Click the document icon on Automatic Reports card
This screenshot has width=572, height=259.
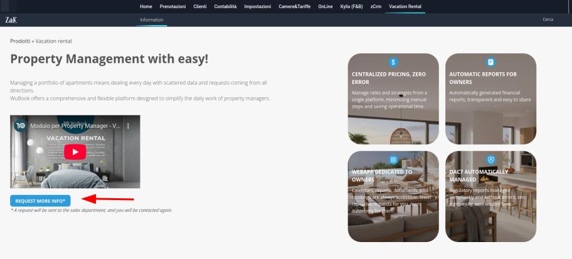(x=490, y=62)
